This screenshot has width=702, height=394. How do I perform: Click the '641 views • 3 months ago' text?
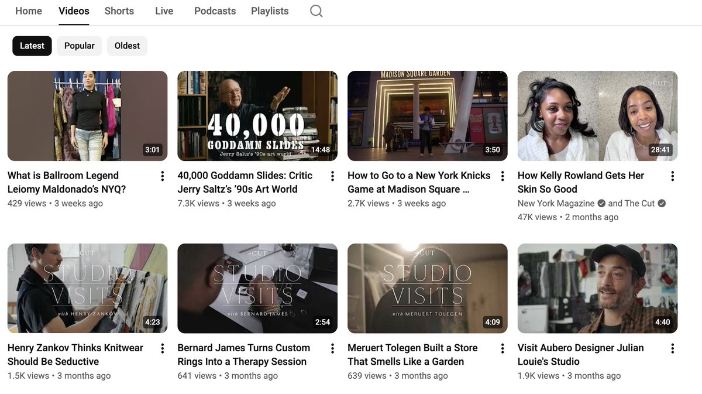pyautogui.click(x=228, y=376)
